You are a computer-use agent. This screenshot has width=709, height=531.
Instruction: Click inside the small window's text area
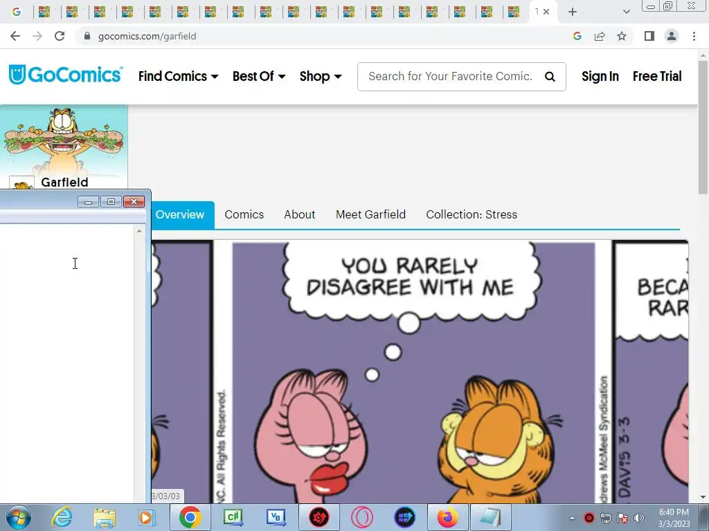point(67,364)
